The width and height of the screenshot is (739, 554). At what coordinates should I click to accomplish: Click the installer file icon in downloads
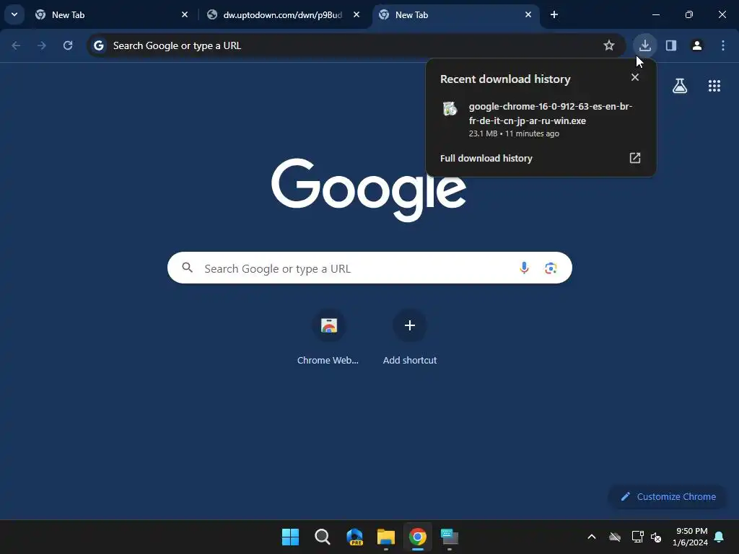click(x=450, y=109)
